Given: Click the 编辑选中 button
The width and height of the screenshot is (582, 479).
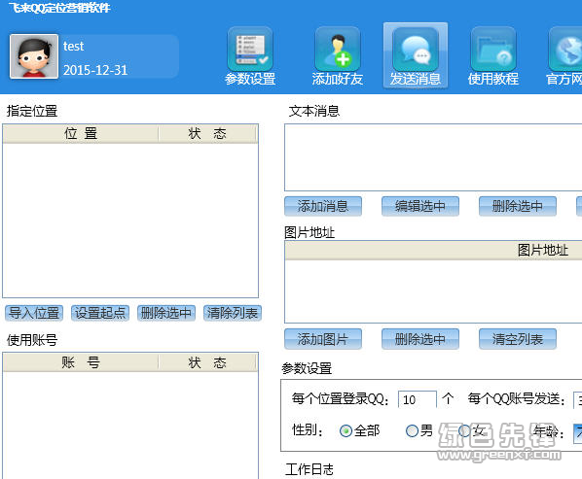Looking at the screenshot, I should tap(420, 206).
